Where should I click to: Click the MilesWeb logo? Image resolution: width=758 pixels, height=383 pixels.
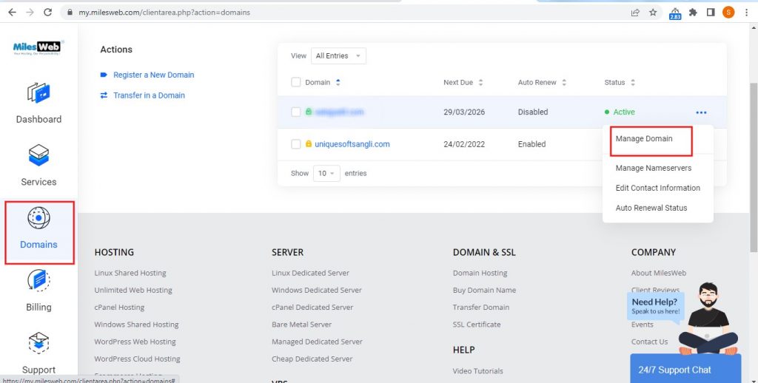(38, 48)
